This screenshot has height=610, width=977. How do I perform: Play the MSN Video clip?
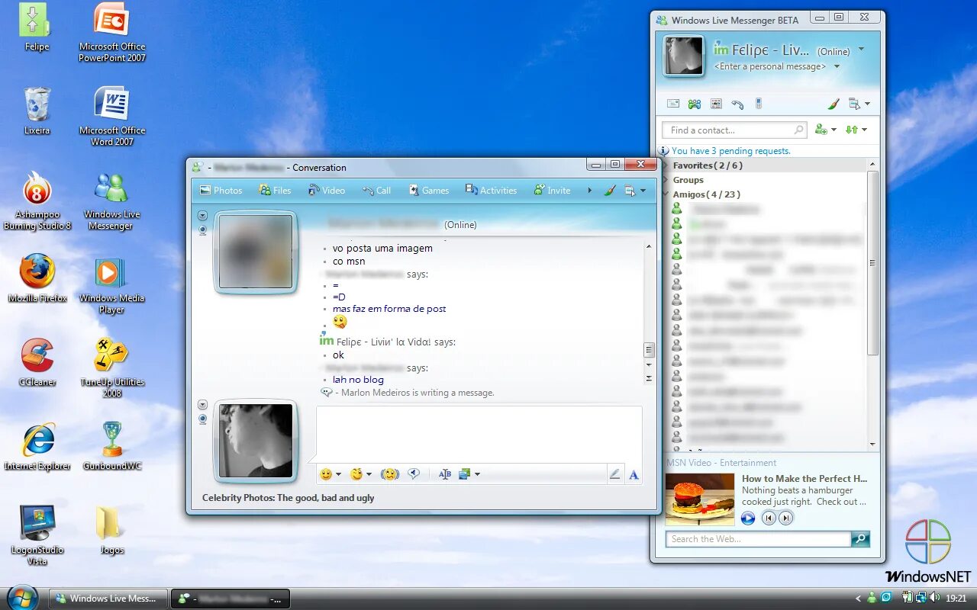point(748,518)
